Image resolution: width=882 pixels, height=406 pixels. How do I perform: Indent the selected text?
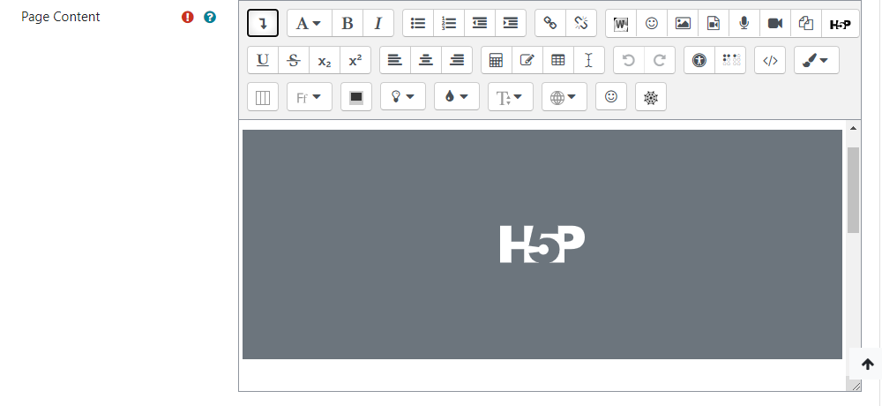511,23
